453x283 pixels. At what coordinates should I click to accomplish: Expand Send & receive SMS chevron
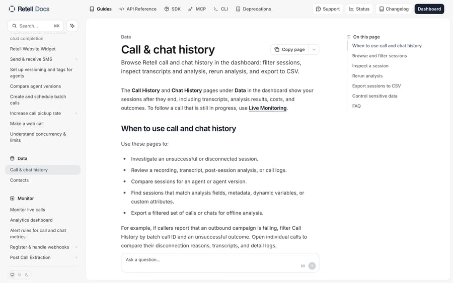pyautogui.click(x=77, y=59)
